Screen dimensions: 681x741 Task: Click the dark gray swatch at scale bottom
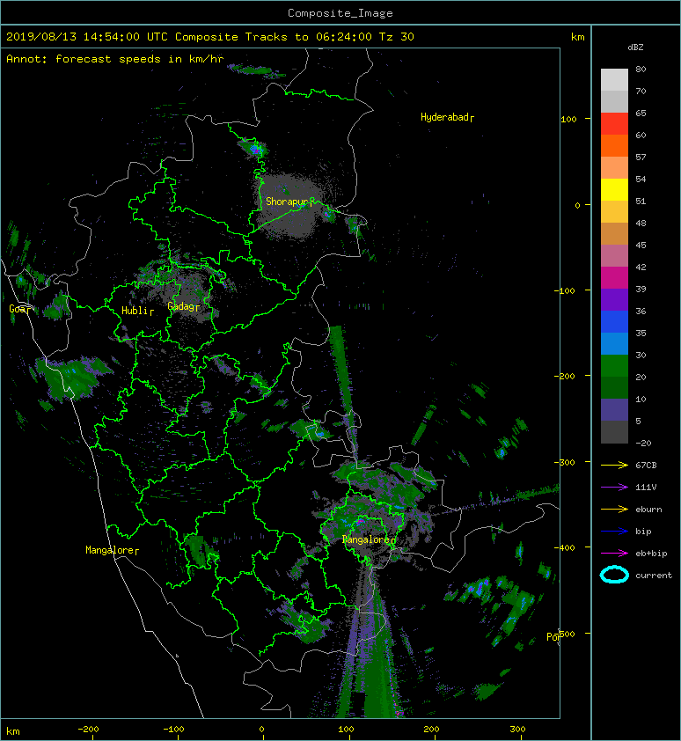614,432
